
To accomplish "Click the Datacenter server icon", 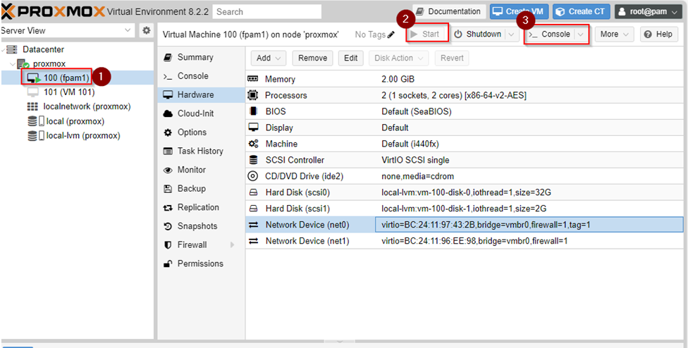I will click(x=12, y=49).
